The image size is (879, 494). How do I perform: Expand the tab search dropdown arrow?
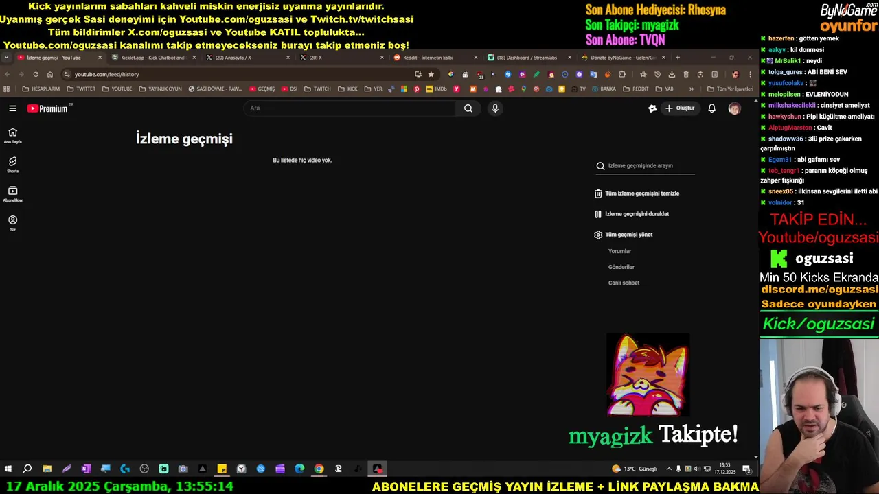pos(6,58)
